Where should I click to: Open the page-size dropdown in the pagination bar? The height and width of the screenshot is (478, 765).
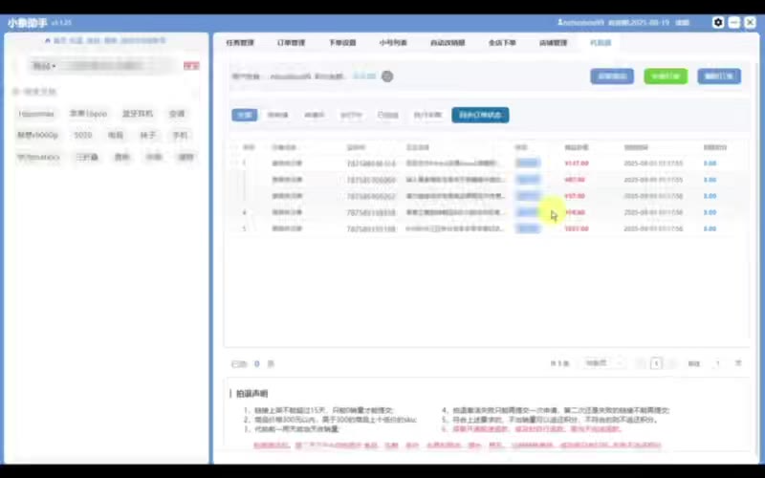tap(596, 363)
